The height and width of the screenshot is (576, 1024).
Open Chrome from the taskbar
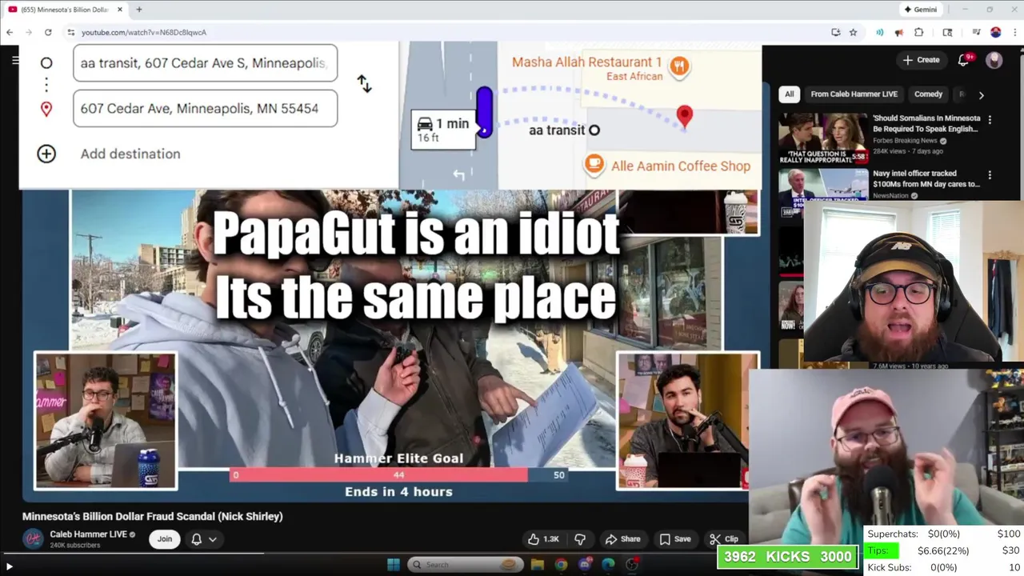pos(561,565)
